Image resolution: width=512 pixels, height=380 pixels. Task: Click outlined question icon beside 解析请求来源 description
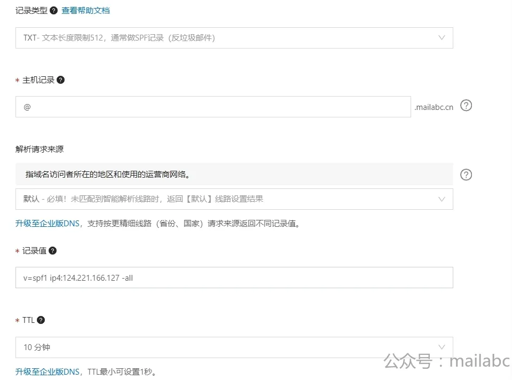coord(466,175)
